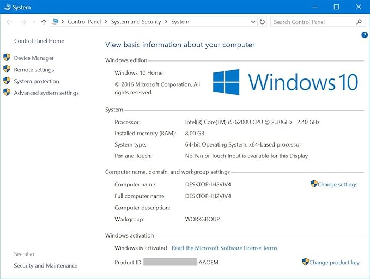
Task: Refresh the System page
Action: tap(262, 22)
